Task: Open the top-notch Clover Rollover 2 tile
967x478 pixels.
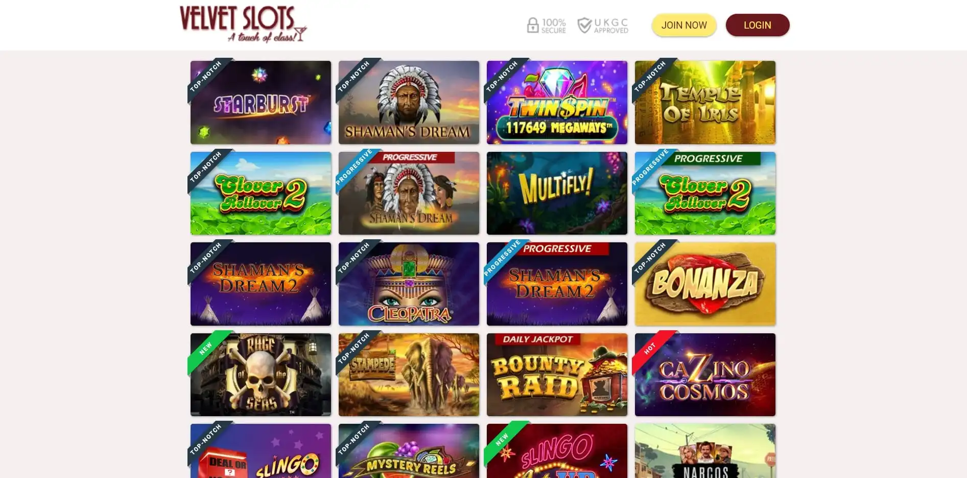Action: (x=261, y=193)
